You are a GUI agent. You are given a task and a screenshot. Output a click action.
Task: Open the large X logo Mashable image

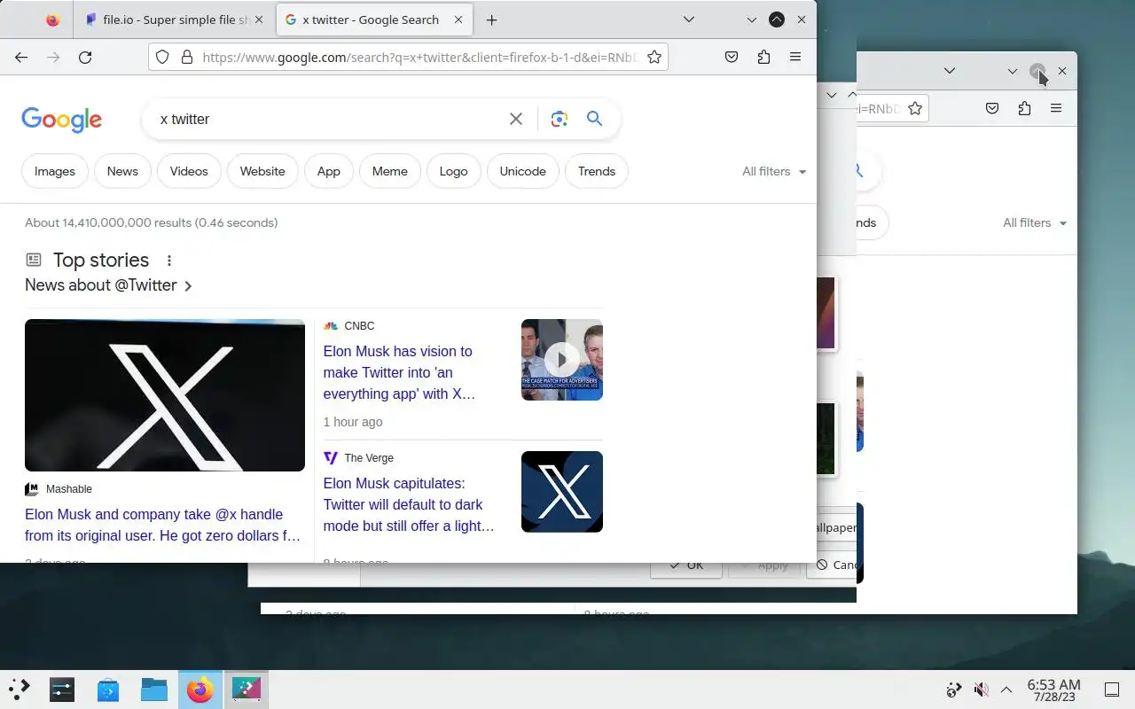(165, 395)
